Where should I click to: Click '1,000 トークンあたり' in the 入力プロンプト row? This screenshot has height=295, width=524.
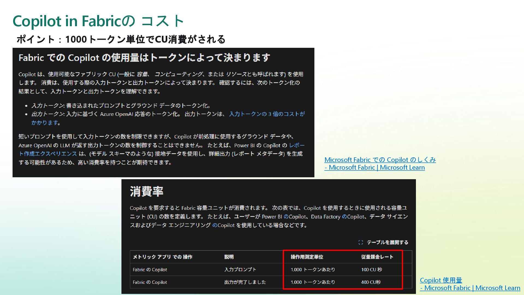click(313, 269)
